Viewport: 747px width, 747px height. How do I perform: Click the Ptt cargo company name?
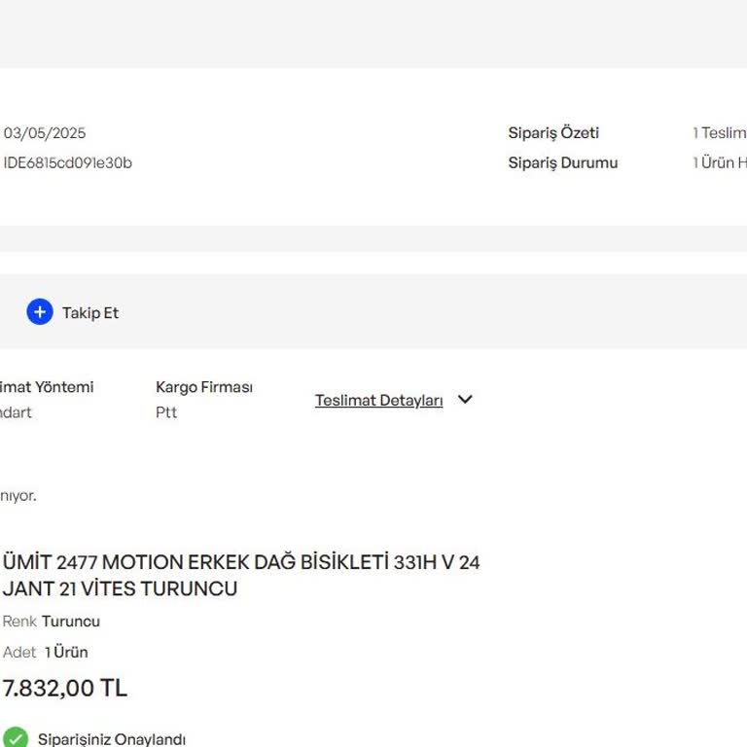(166, 412)
